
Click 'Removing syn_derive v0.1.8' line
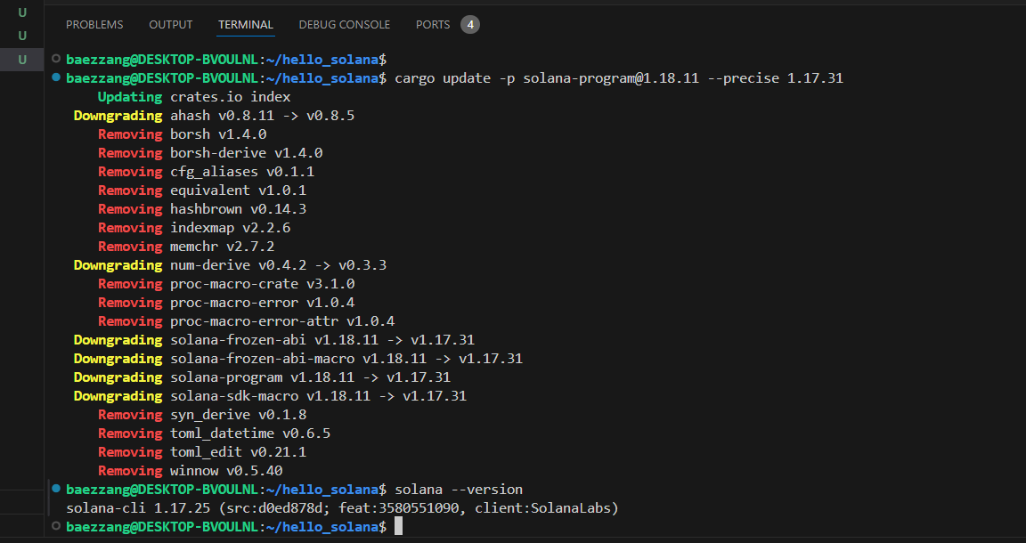202,414
